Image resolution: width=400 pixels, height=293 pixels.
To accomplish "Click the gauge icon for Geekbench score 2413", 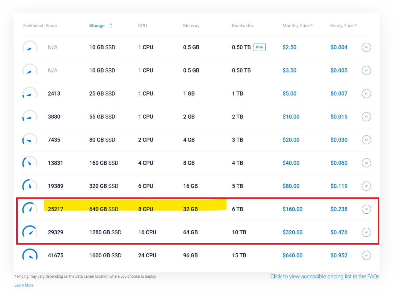I will click(30, 94).
